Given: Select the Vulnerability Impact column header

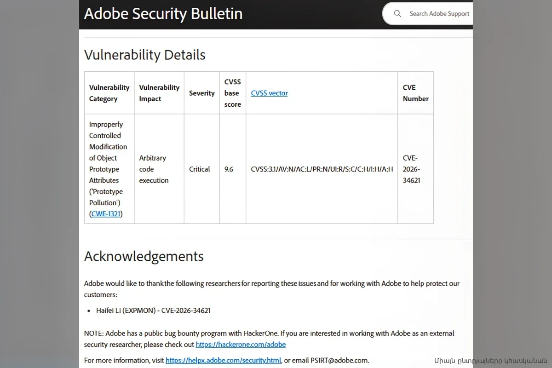Looking at the screenshot, I should (159, 93).
